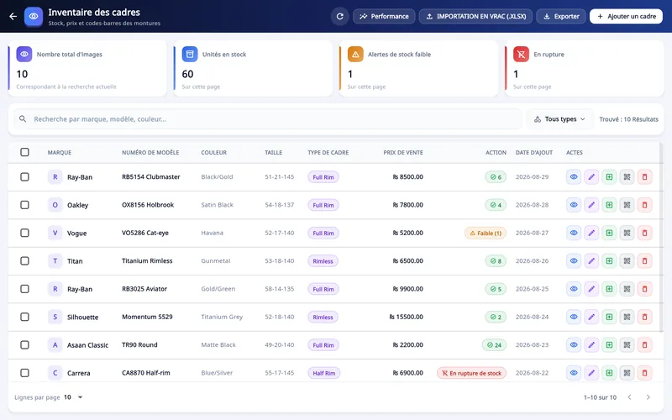Show barcode for Vogue VO5286 Cat-eye
Image resolution: width=672 pixels, height=420 pixels.
[627, 233]
